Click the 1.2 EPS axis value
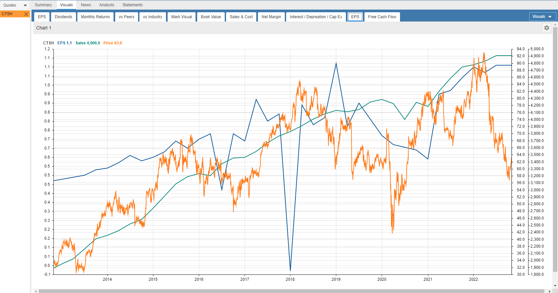558x293 pixels. pyautogui.click(x=47, y=49)
